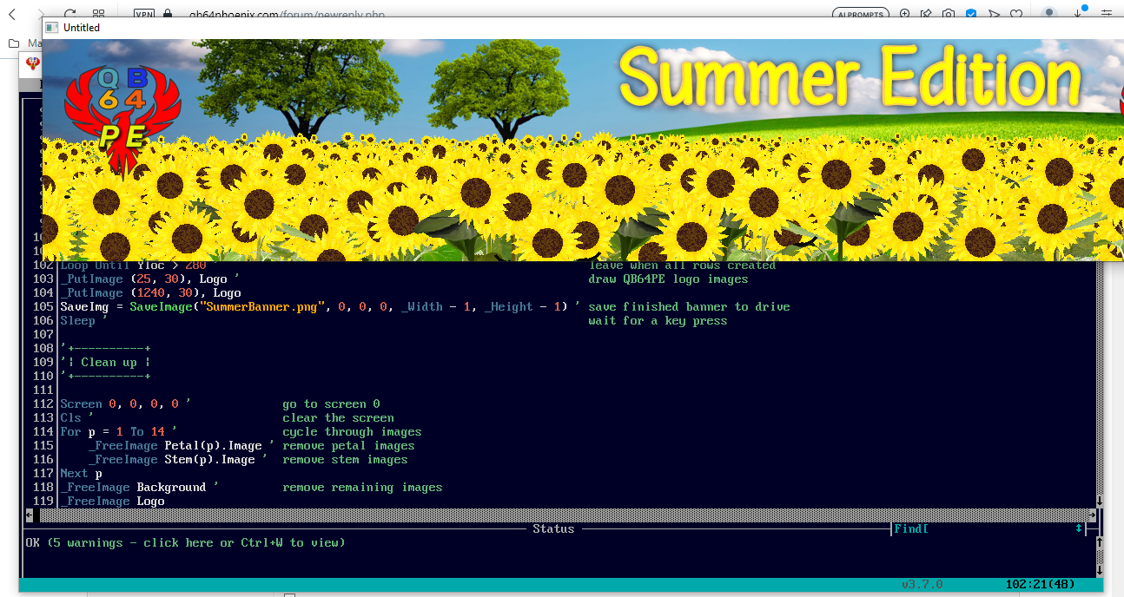
Task: Open the bookmarks bar folder icon
Action: pyautogui.click(x=14, y=43)
